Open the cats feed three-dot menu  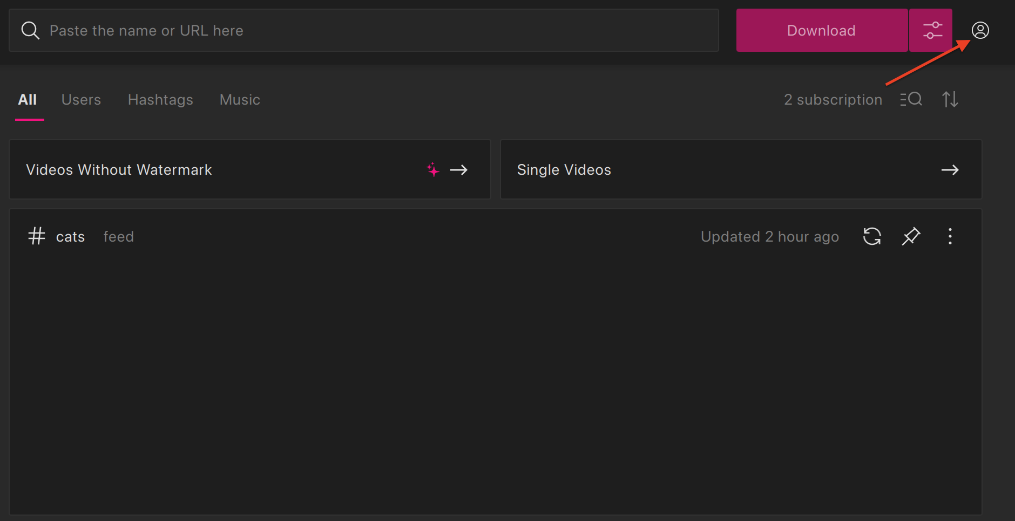pyautogui.click(x=950, y=236)
